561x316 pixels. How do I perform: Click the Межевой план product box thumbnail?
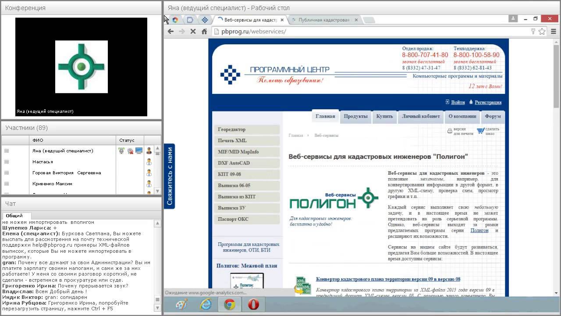(x=247, y=281)
